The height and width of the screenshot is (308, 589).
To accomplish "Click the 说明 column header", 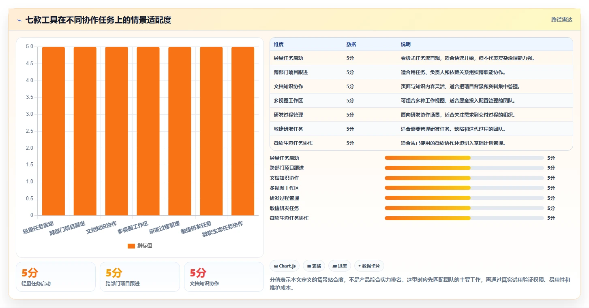I will pos(406,45).
